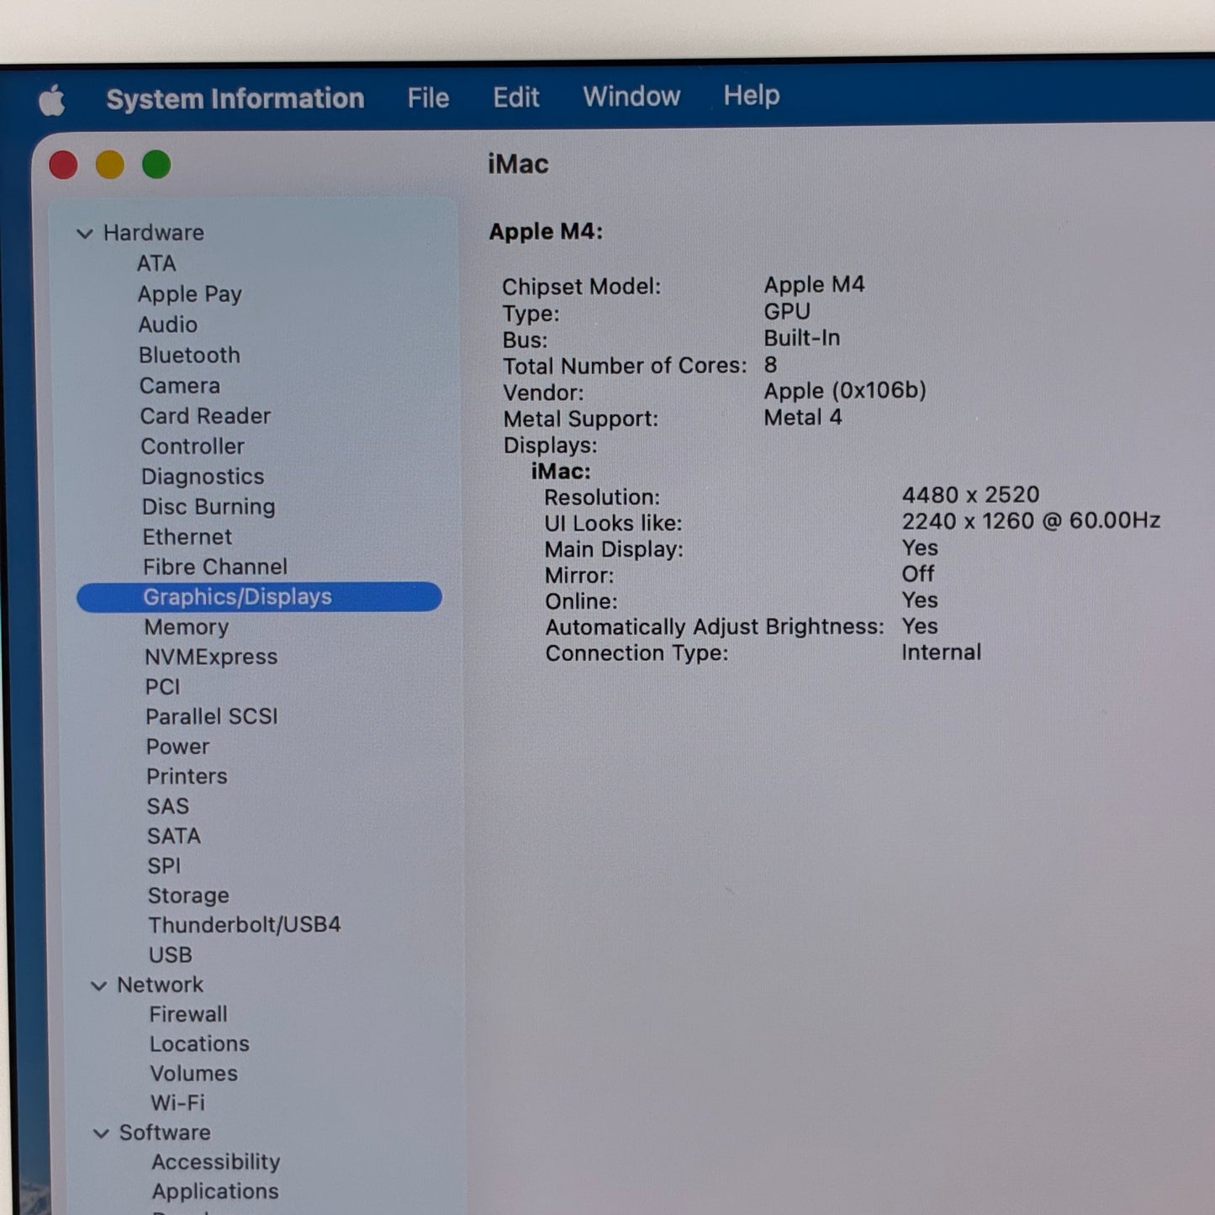Click the Bus value 'Built-In'
The image size is (1215, 1215).
(x=802, y=338)
